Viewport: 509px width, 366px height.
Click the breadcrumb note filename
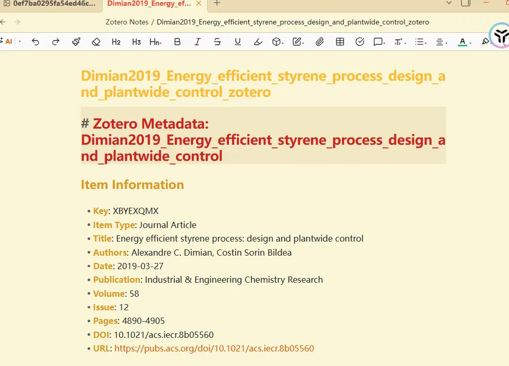click(x=293, y=22)
